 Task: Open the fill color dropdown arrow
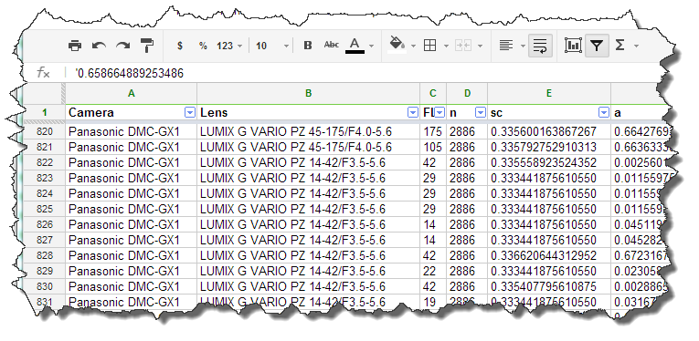pos(413,46)
